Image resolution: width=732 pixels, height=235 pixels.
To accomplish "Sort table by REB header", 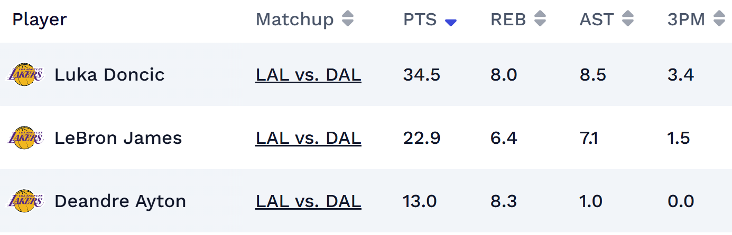I will pos(508,19).
